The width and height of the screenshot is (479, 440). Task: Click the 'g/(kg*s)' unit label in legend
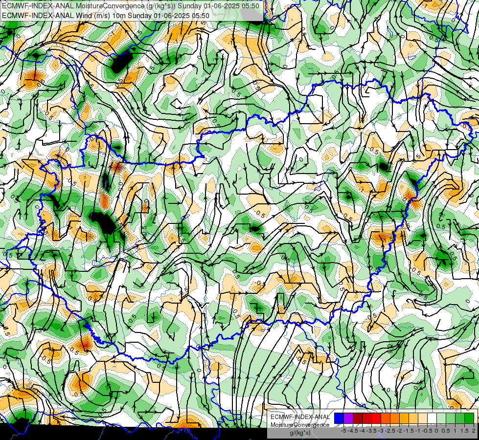click(300, 433)
